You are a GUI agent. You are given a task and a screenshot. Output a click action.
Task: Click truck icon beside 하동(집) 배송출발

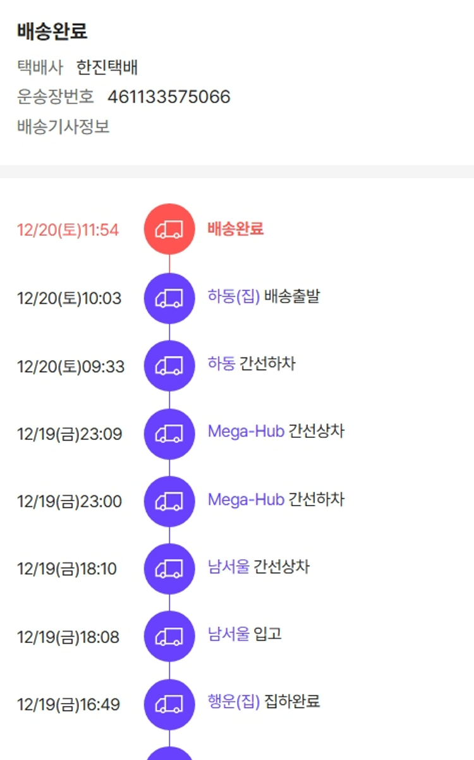pyautogui.click(x=169, y=298)
